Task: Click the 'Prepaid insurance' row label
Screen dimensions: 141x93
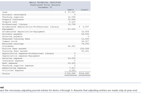Action: point(13,19)
